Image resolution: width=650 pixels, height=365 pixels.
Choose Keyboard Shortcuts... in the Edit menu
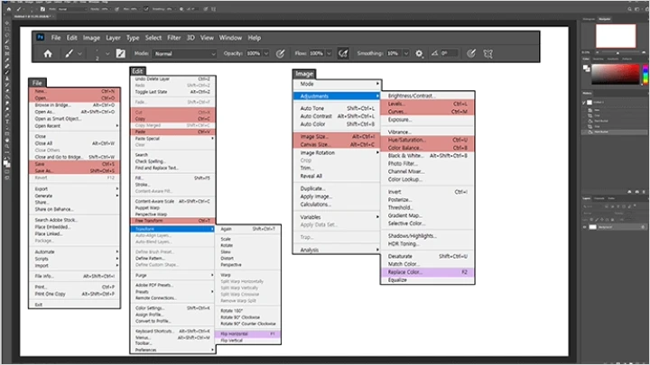coord(172,331)
